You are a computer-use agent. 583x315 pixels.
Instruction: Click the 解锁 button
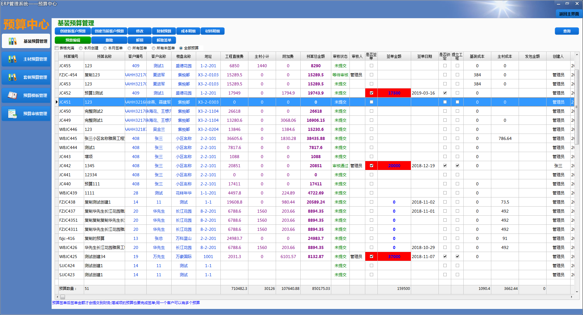(x=140, y=40)
